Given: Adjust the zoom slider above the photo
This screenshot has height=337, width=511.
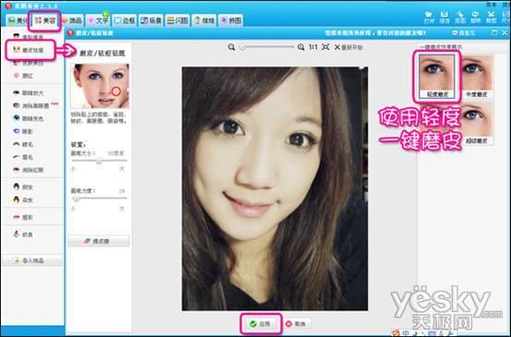Looking at the screenshot, I should (267, 47).
